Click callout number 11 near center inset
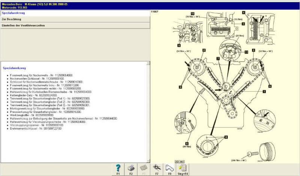This screenshot has width=300, height=176. 246,52
